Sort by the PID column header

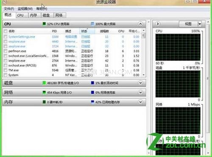click(x=55, y=31)
